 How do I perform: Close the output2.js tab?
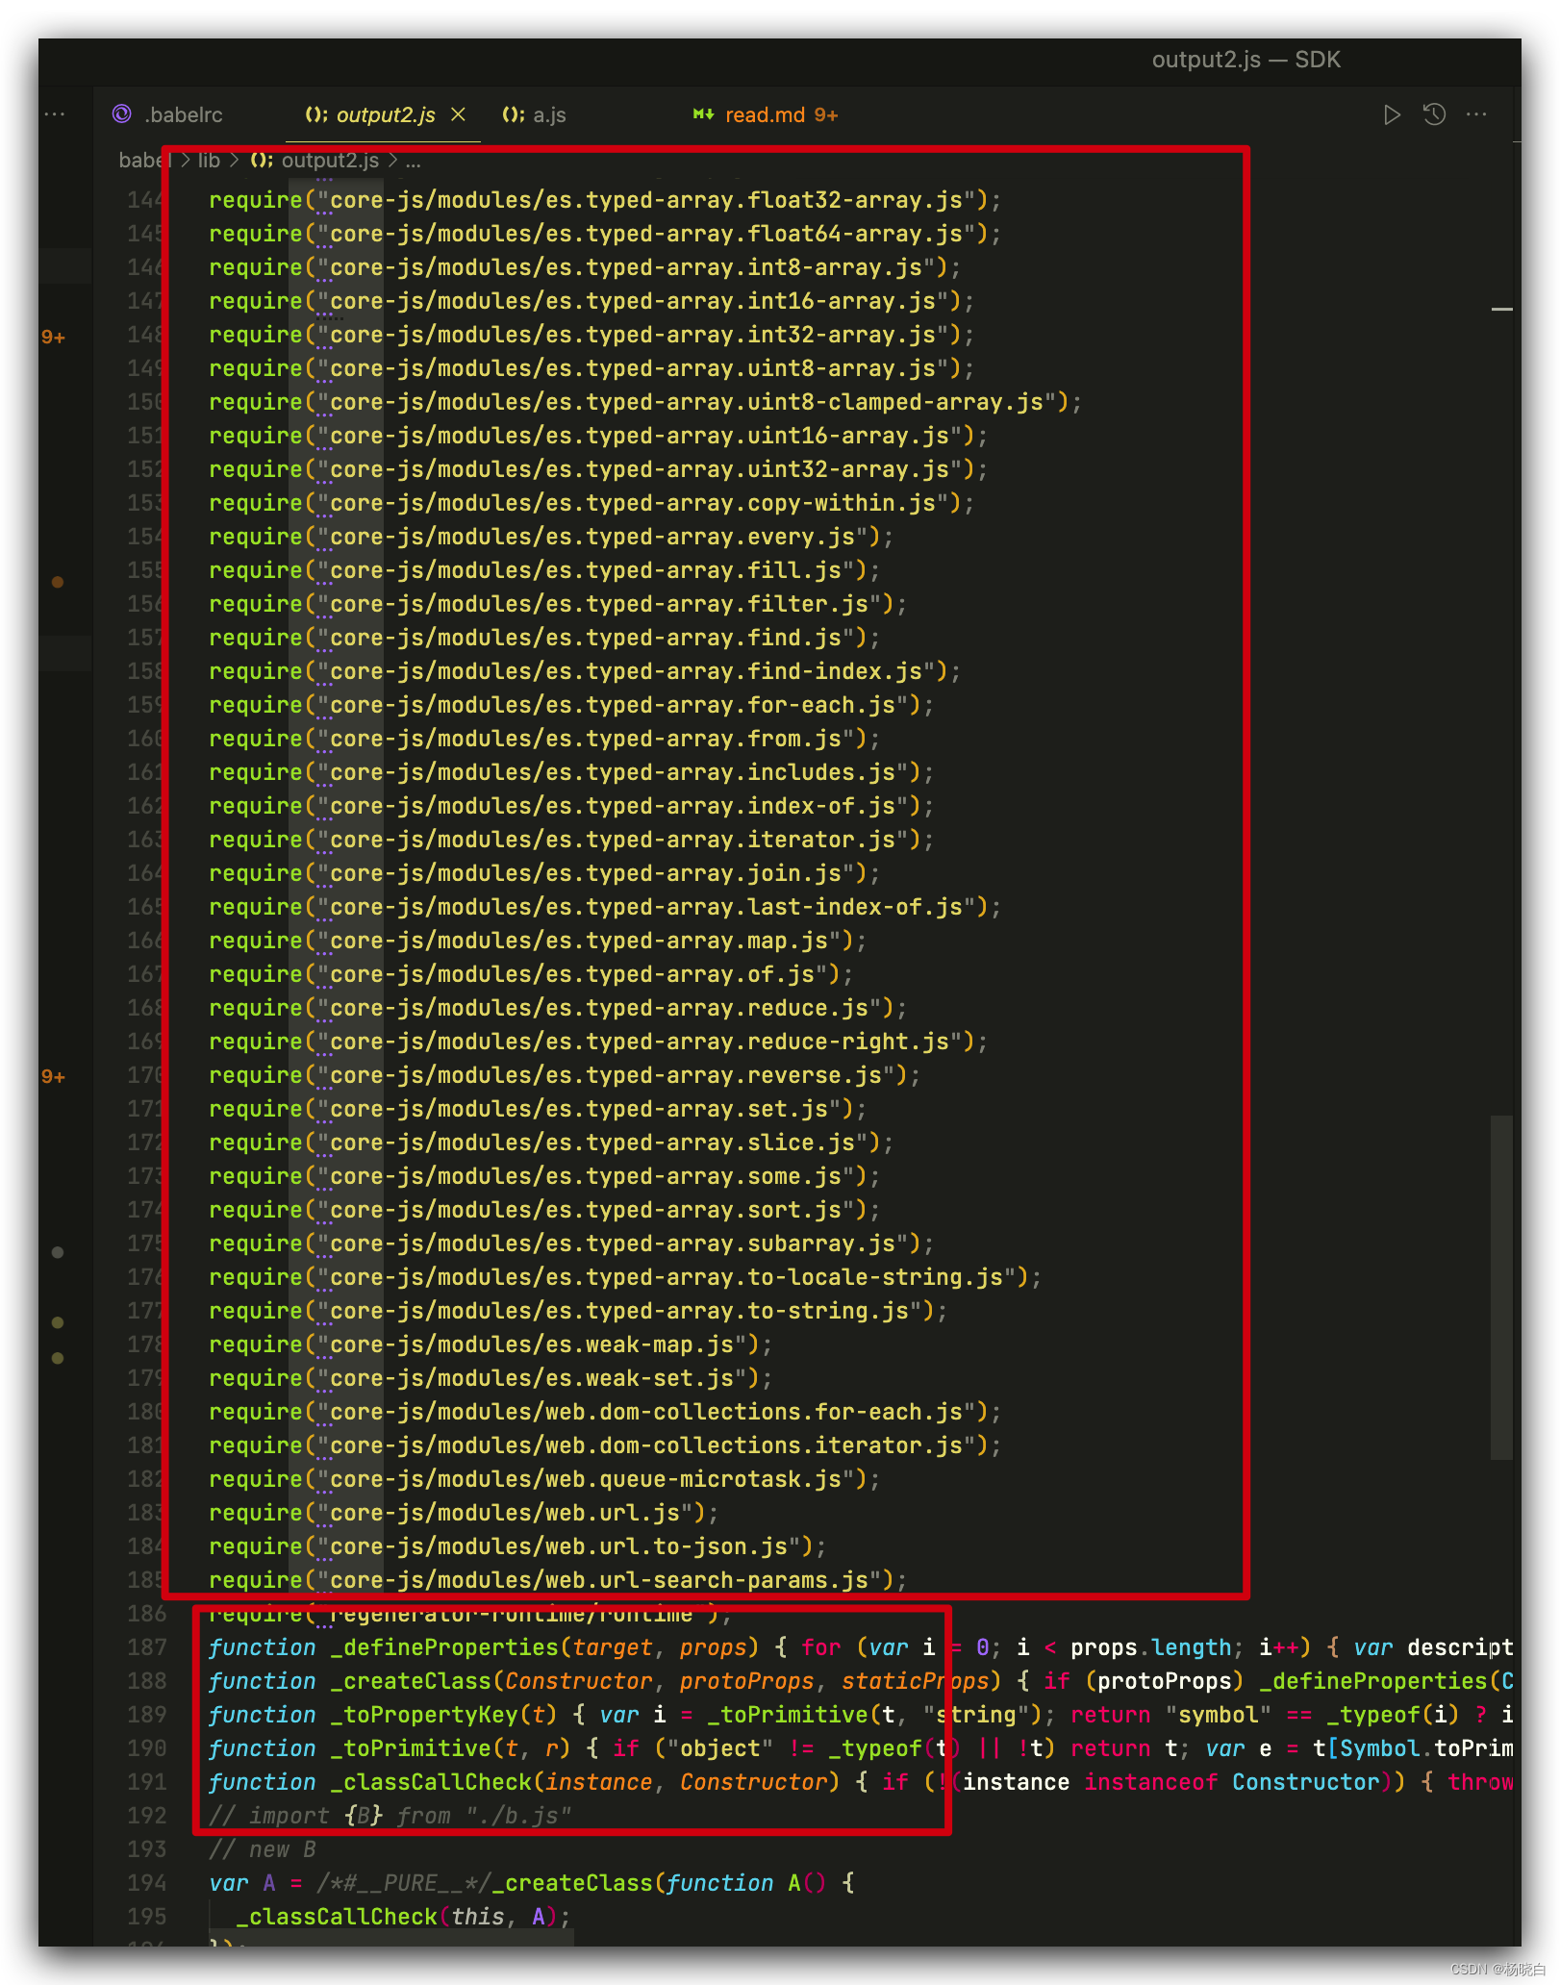coord(459,114)
